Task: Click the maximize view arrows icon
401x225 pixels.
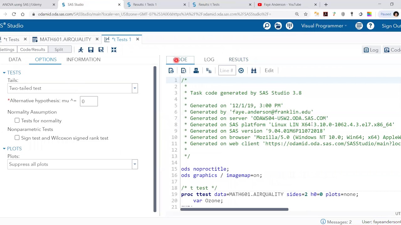Action: (x=114, y=50)
